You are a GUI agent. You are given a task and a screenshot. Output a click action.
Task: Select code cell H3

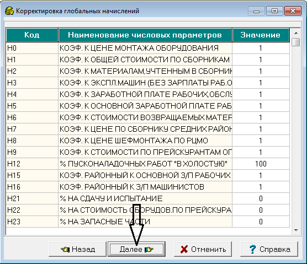click(32, 83)
